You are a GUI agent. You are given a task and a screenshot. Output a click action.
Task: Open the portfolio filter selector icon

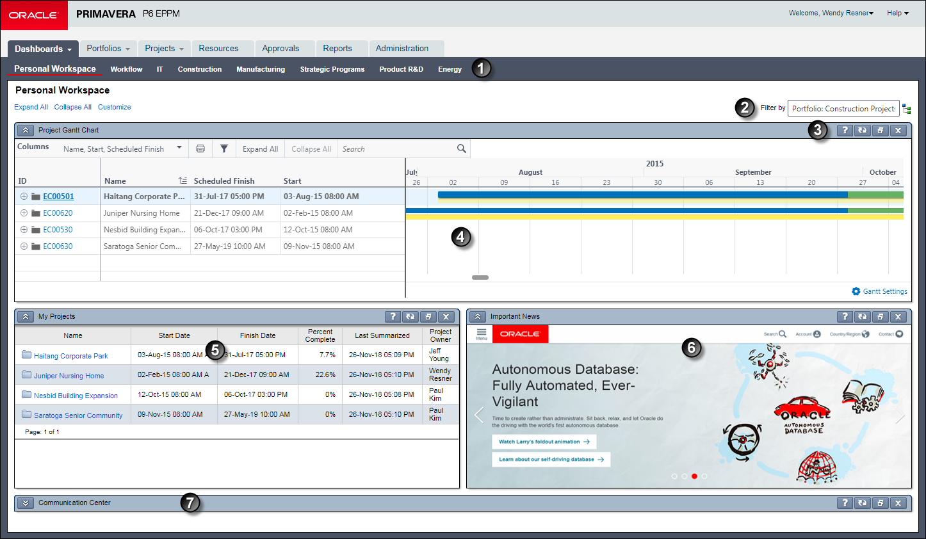(907, 109)
